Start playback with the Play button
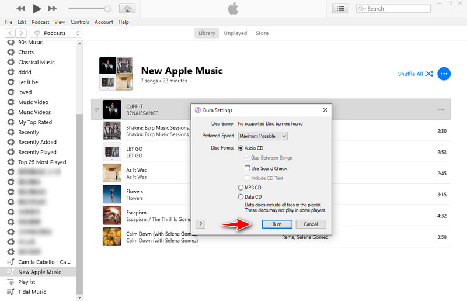Viewport: 467px width, 301px height. click(x=37, y=9)
